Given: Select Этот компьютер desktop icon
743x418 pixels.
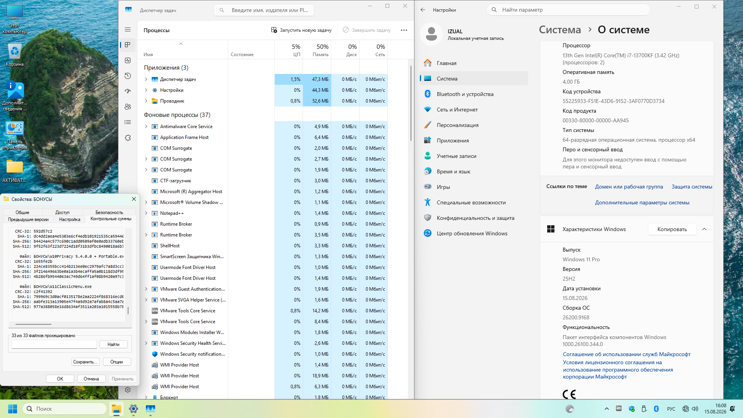Looking at the screenshot, I should tap(15, 19).
